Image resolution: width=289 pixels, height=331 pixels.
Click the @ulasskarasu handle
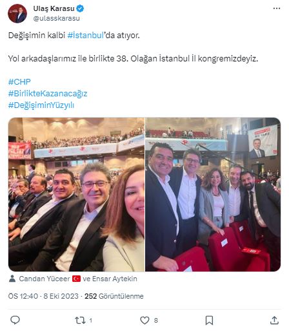56,18
